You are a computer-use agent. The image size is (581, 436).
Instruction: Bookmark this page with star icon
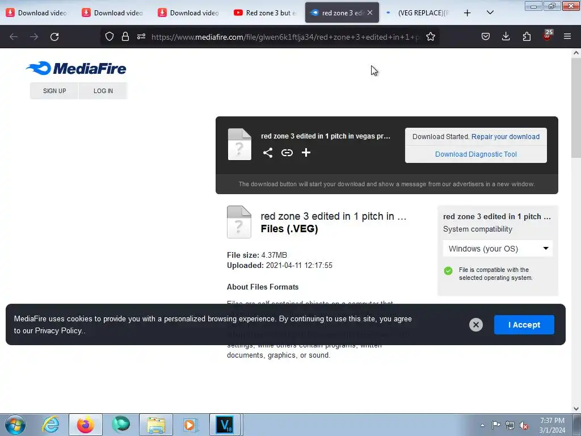431,36
